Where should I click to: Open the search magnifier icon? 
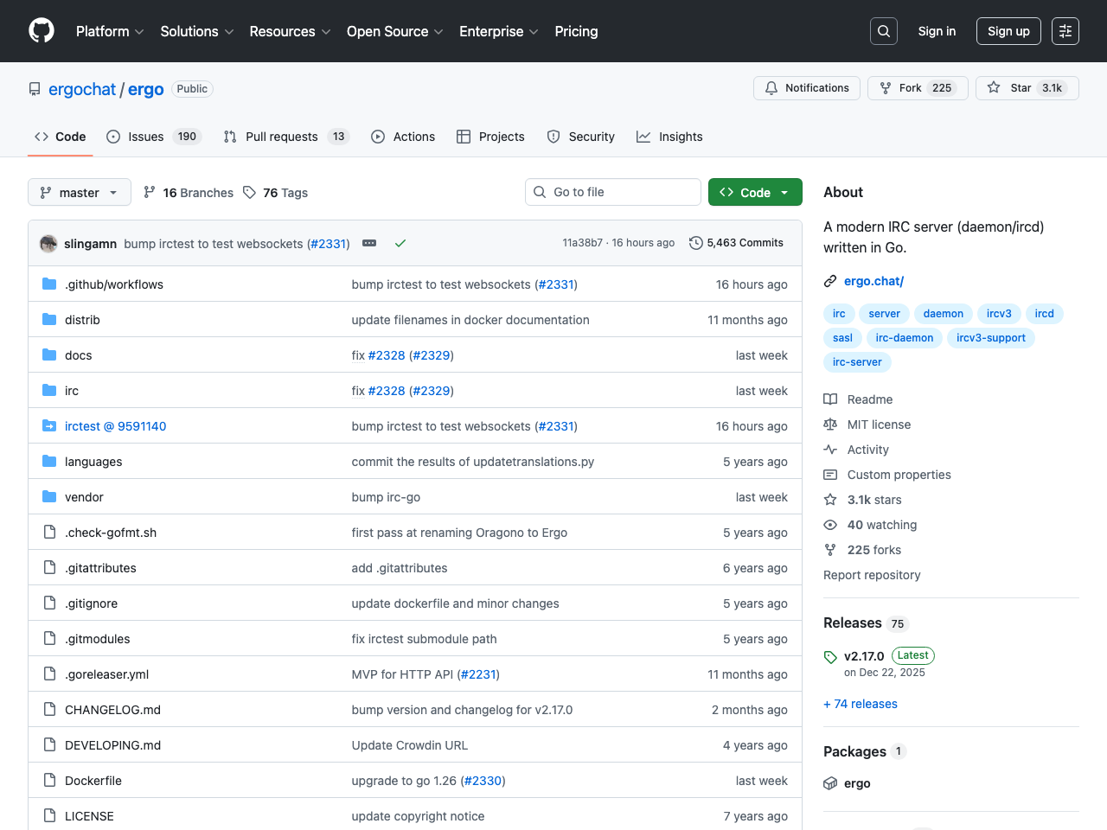tap(883, 30)
